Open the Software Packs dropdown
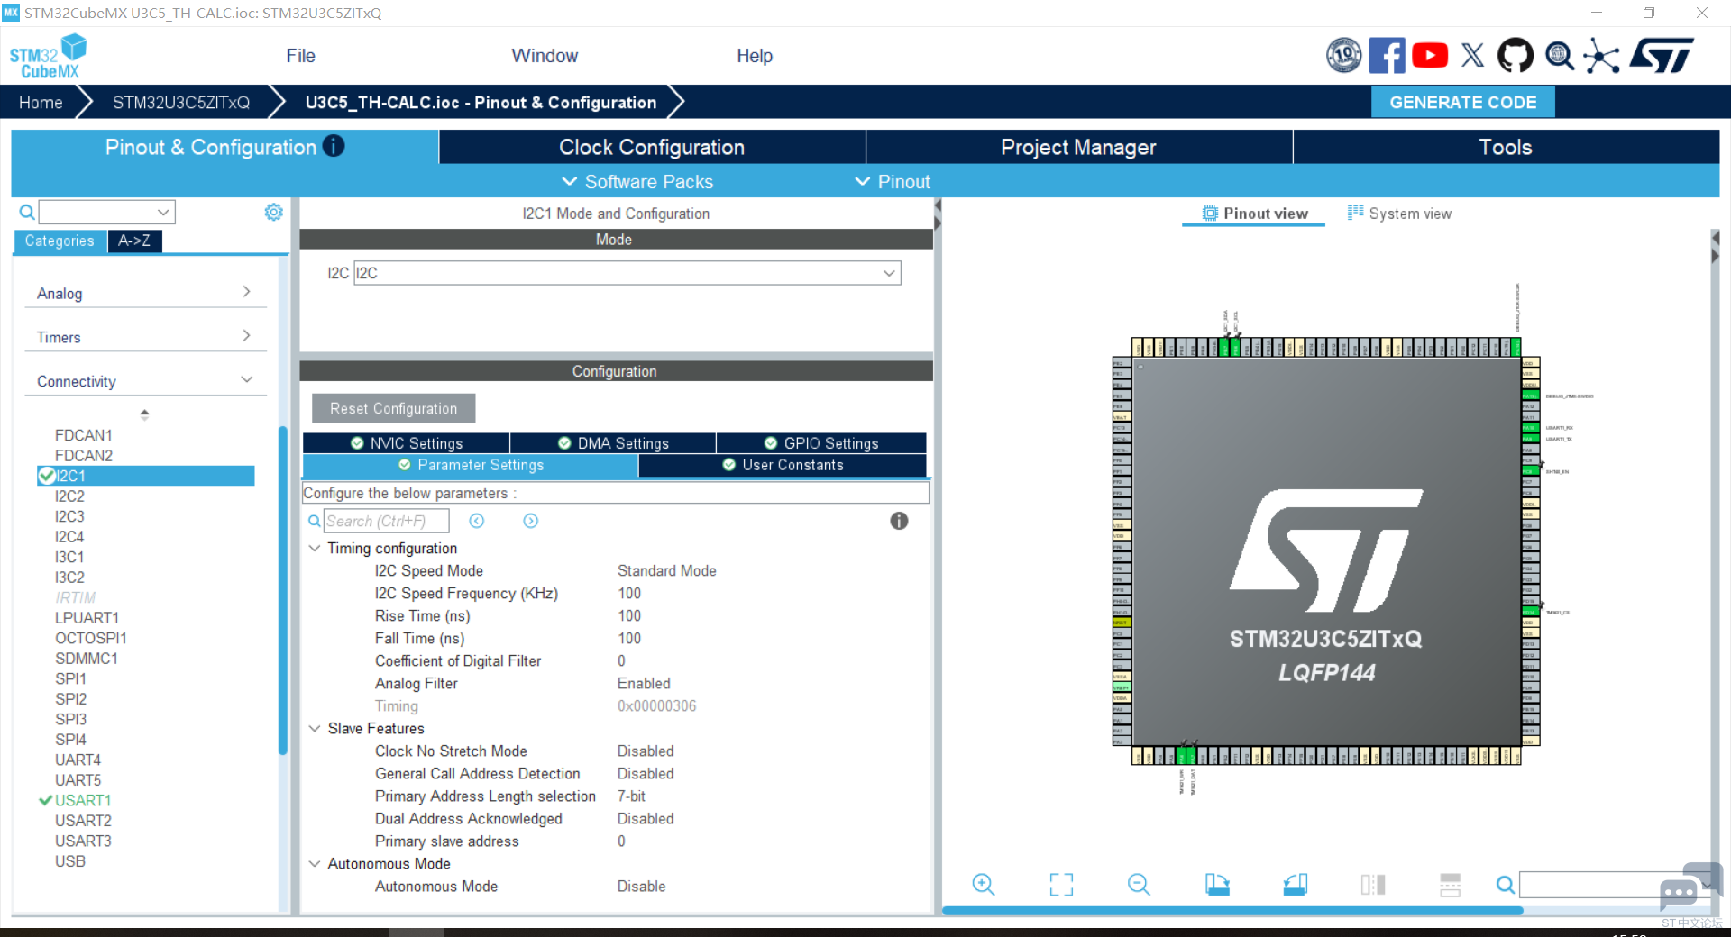1731x937 pixels. pyautogui.click(x=637, y=182)
